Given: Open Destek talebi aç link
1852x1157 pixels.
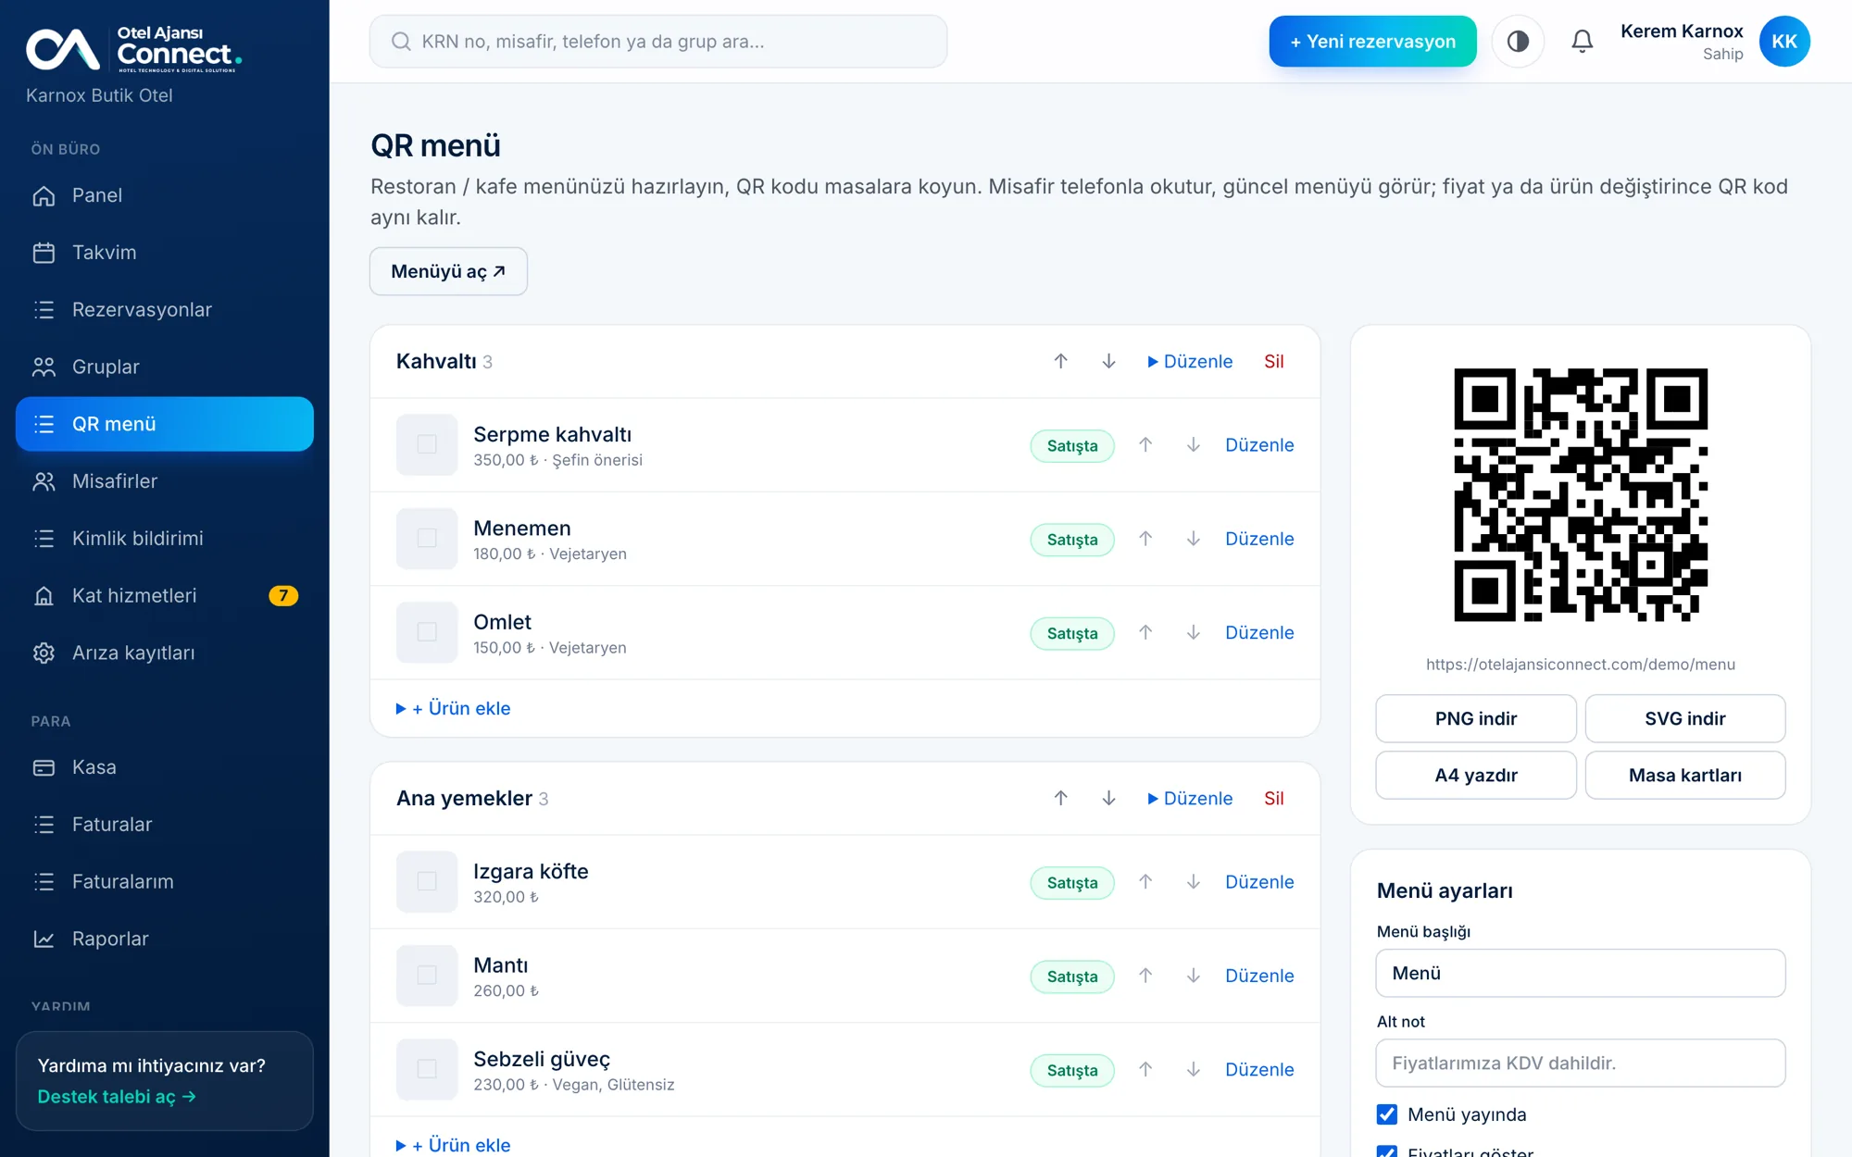Looking at the screenshot, I should tap(117, 1097).
